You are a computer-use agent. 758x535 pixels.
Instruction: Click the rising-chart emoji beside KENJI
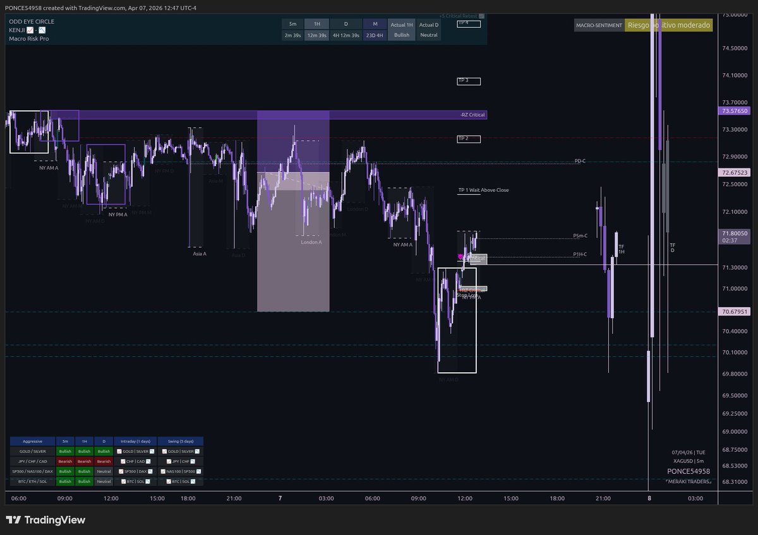pos(32,30)
